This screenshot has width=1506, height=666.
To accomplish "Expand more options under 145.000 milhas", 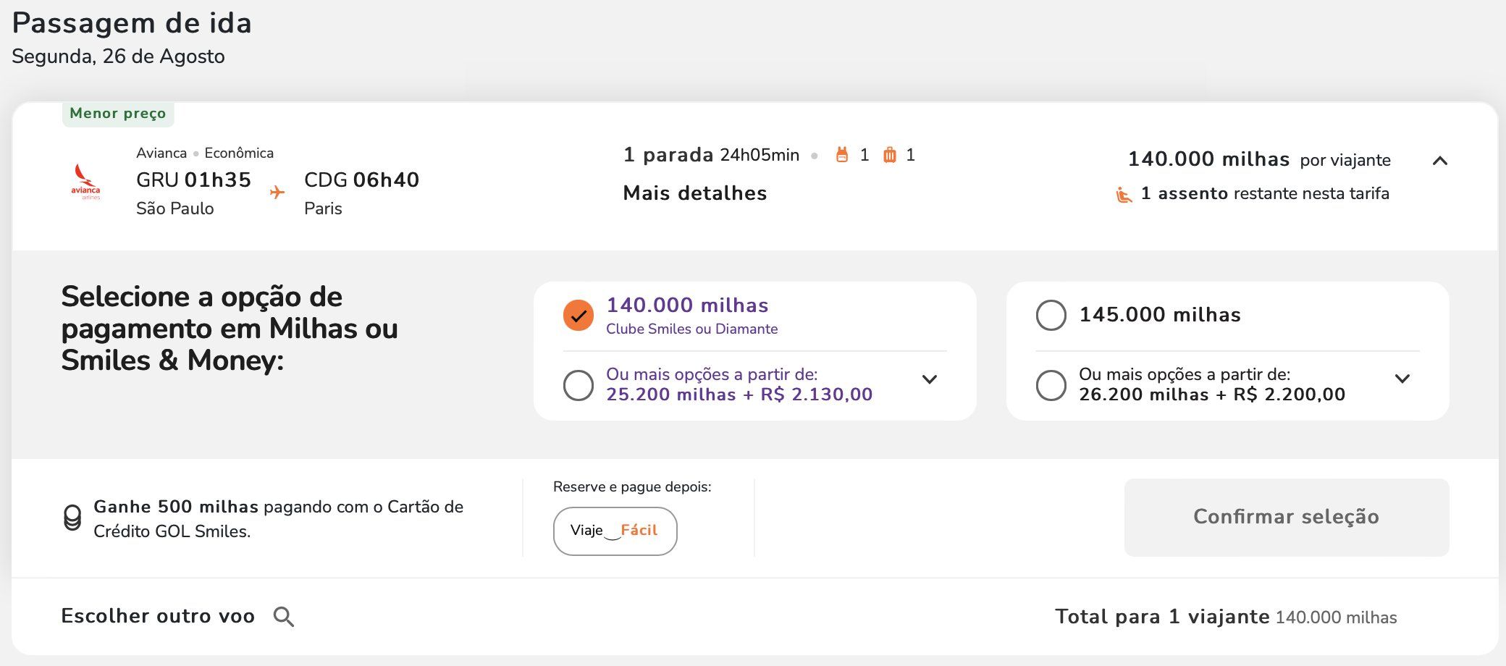I will tap(1402, 379).
